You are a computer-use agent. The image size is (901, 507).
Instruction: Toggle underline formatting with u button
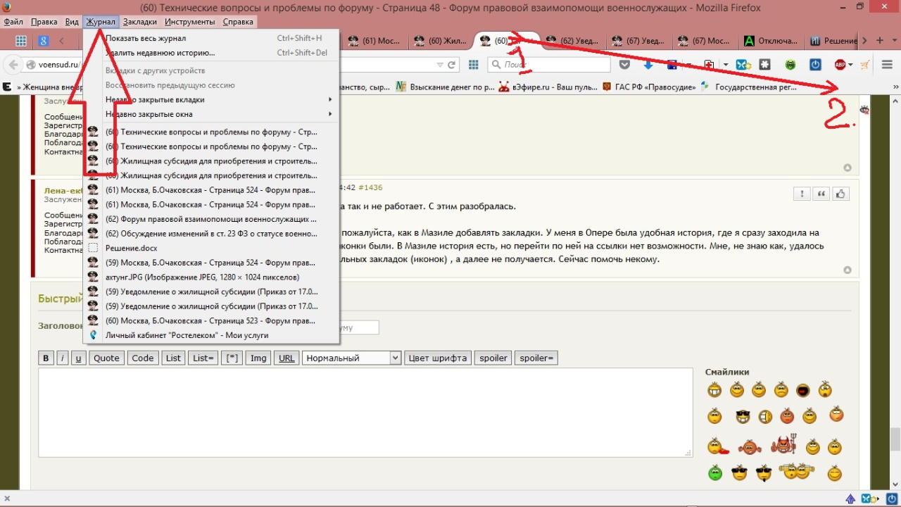78,358
